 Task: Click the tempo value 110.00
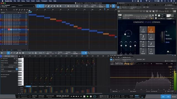pos(131,96)
